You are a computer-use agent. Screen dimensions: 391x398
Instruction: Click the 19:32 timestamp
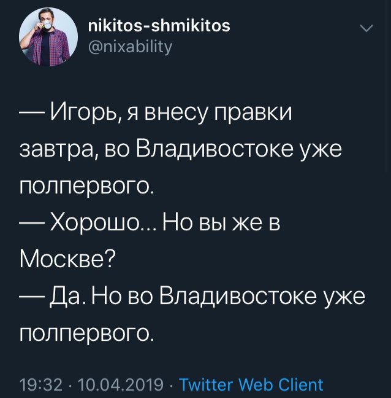pyautogui.click(x=41, y=385)
